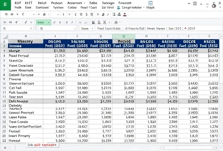
Task: Select the highlighted green column header U
Action: (124, 36)
